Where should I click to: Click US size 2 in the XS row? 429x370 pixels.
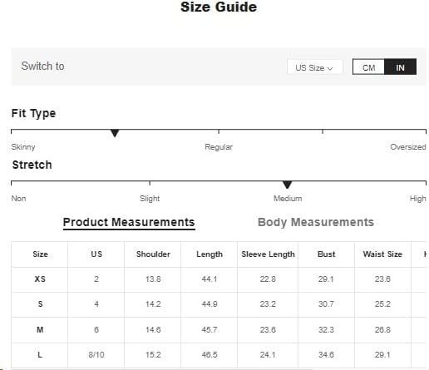point(96,279)
